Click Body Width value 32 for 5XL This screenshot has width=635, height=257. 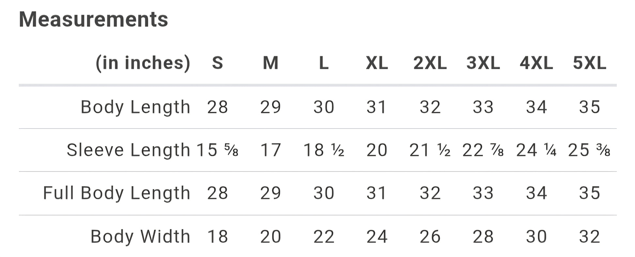590,237
